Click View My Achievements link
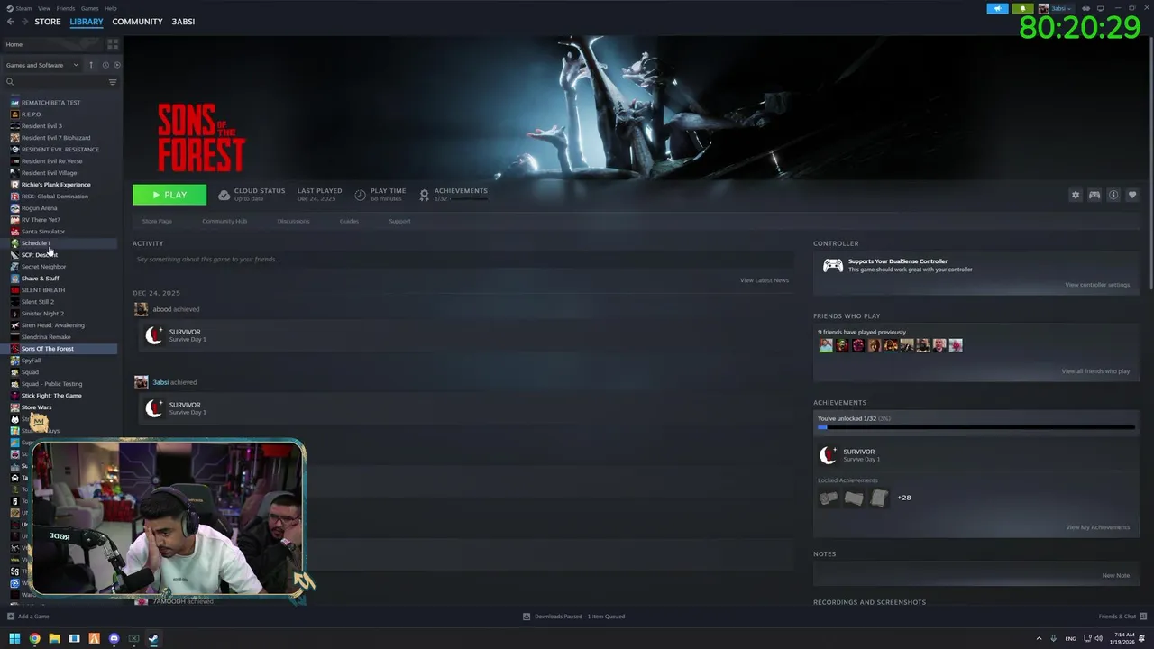The image size is (1154, 649). point(1097,527)
